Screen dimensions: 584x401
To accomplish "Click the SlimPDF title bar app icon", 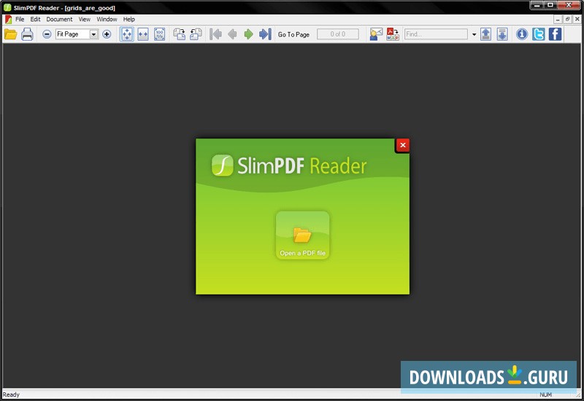I will [x=7, y=7].
